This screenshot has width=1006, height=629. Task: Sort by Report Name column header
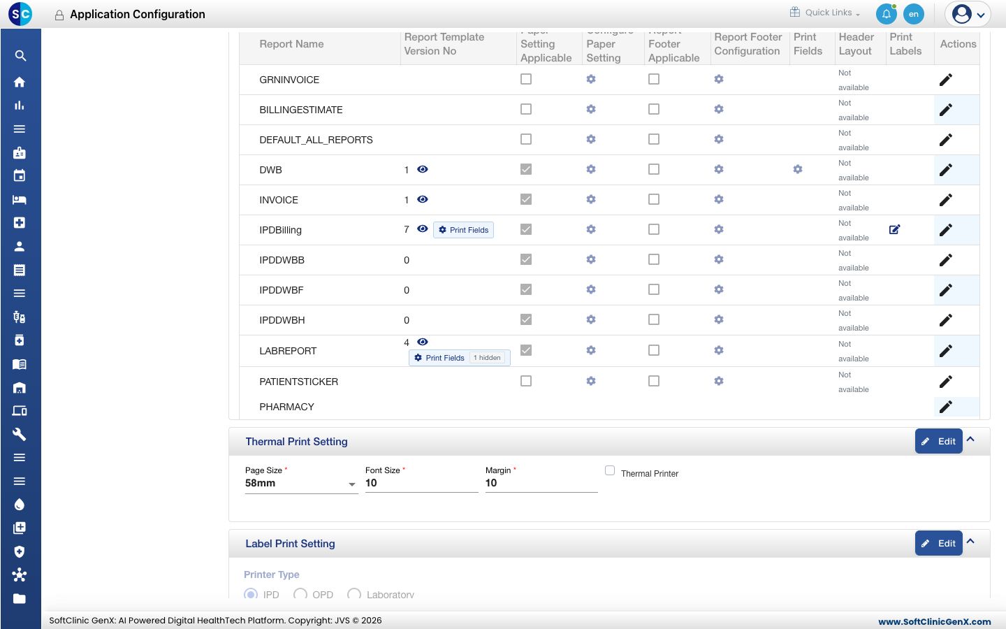[291, 44]
